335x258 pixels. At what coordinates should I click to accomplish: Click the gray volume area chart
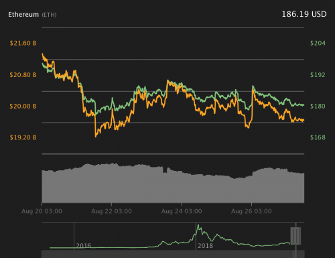[x=173, y=183]
